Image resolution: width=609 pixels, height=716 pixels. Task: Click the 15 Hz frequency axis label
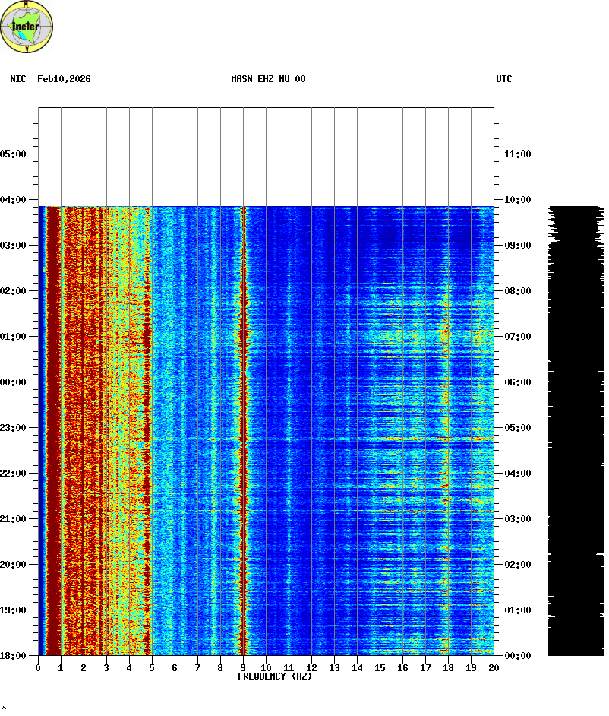380,667
